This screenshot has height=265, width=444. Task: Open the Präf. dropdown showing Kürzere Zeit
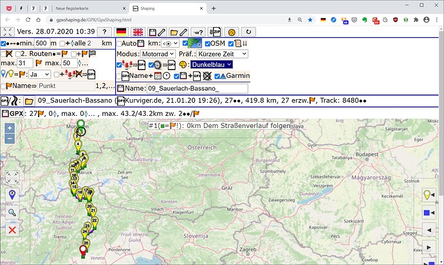(x=222, y=54)
